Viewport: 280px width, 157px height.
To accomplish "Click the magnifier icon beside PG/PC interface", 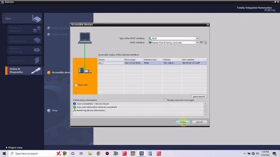I will tap(205, 43).
